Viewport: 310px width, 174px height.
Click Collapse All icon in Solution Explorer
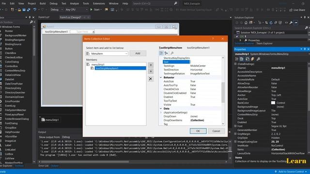pos(276,23)
